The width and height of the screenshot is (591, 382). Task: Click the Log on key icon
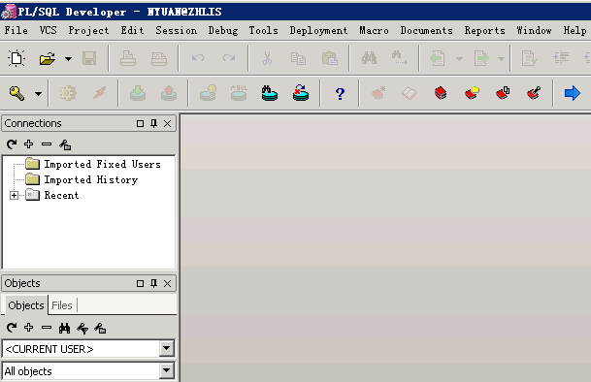[x=16, y=93]
